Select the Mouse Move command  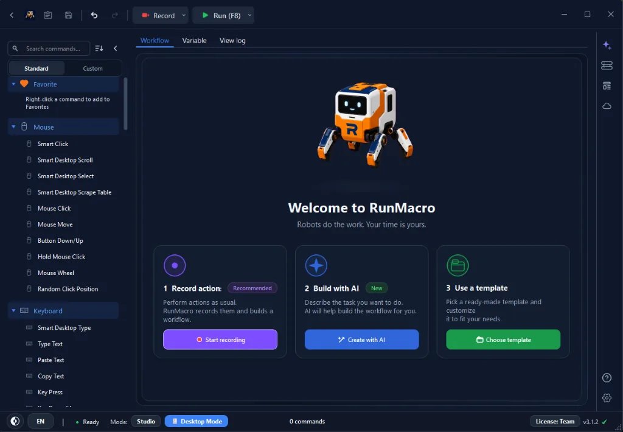[55, 225]
